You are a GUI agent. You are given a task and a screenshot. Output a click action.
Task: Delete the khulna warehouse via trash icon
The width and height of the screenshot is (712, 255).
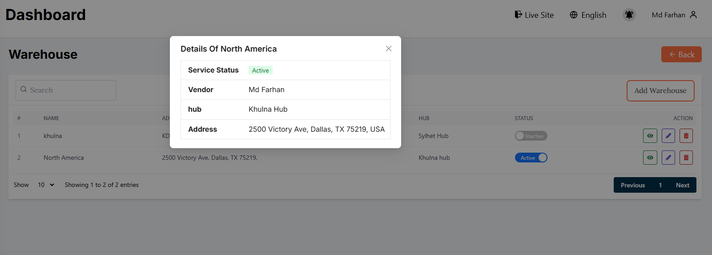pyautogui.click(x=686, y=136)
